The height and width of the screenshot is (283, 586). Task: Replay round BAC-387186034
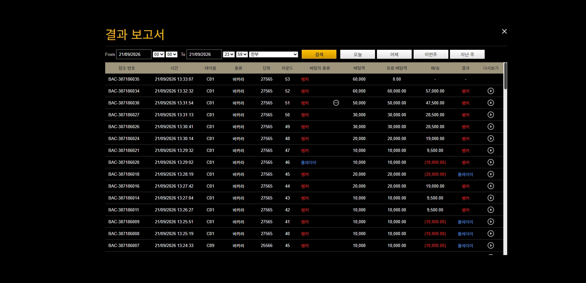(x=490, y=91)
